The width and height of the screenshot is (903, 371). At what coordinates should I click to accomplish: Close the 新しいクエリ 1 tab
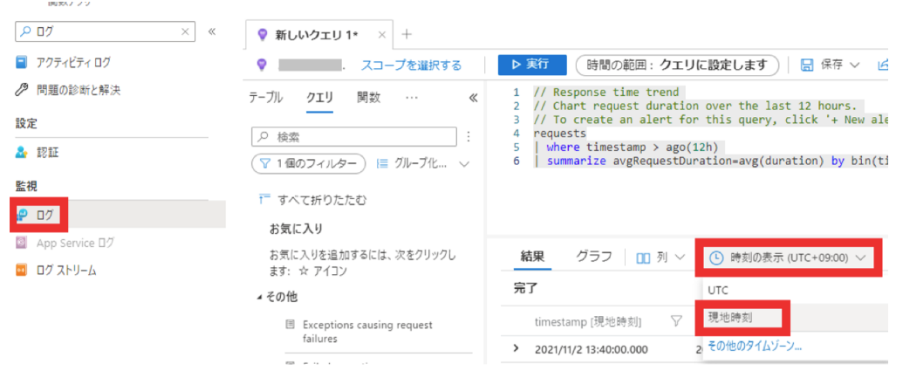[381, 35]
